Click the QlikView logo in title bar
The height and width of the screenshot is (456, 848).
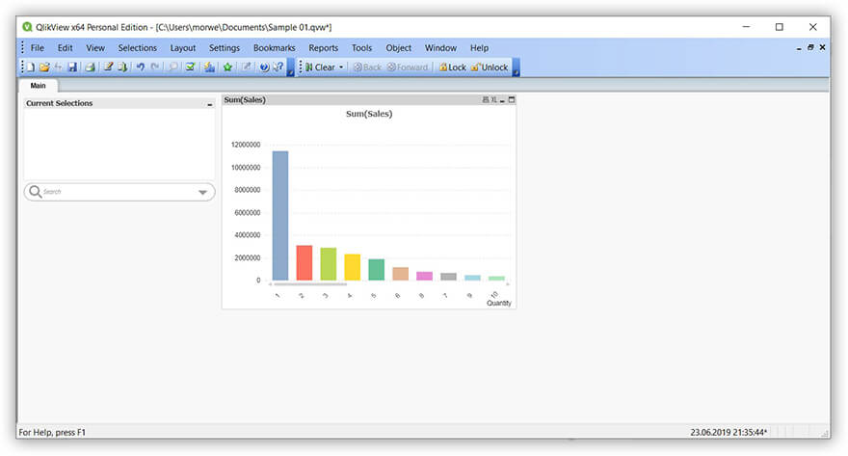pos(27,27)
